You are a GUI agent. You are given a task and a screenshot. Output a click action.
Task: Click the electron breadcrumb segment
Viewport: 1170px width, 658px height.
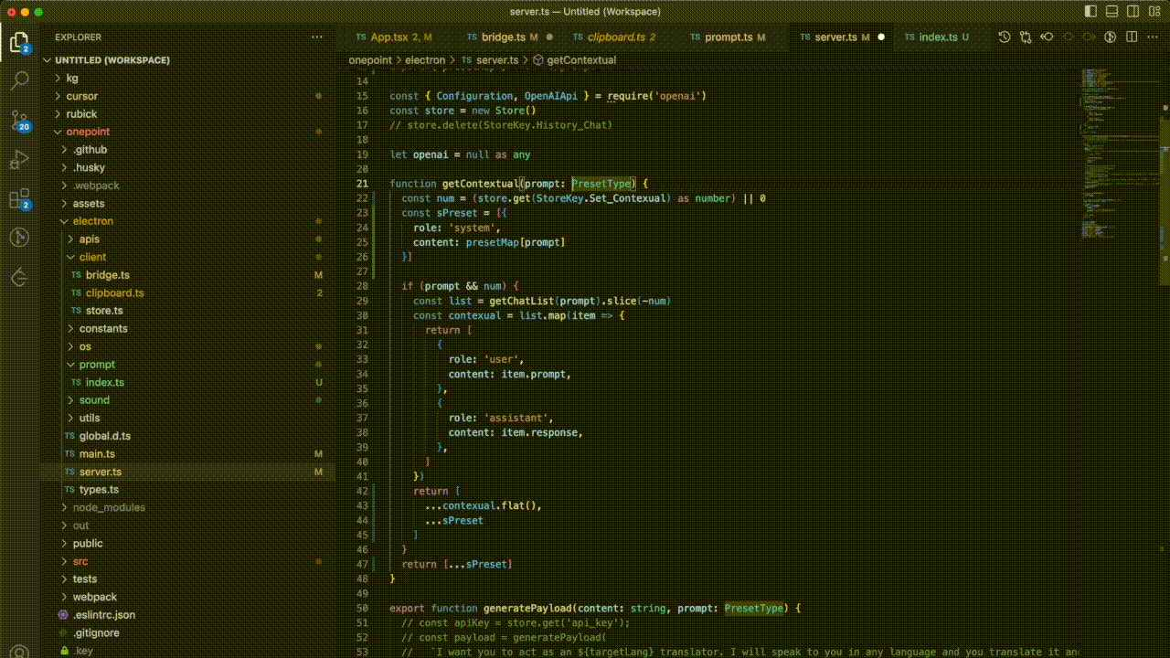click(424, 60)
